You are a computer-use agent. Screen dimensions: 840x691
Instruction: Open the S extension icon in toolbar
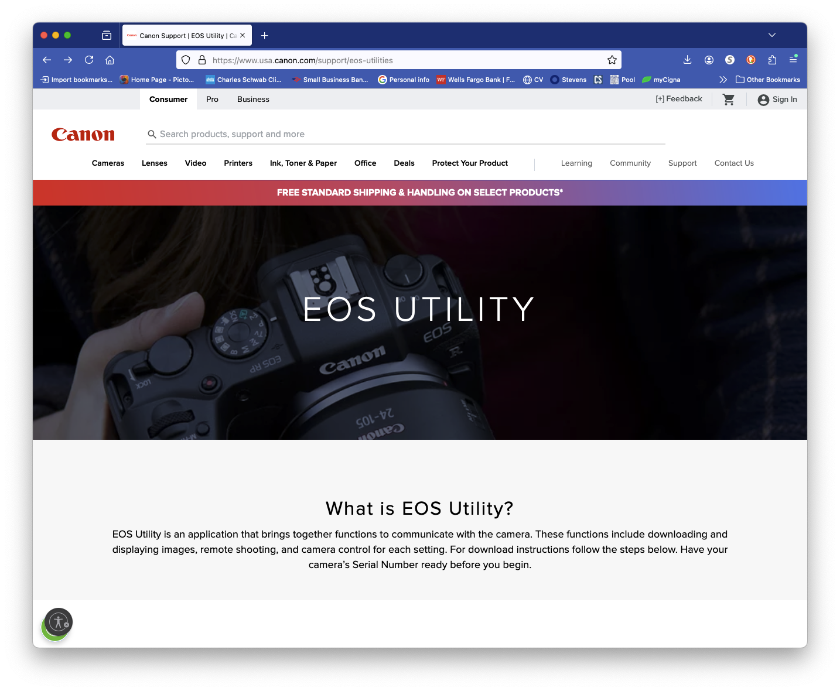[730, 60]
